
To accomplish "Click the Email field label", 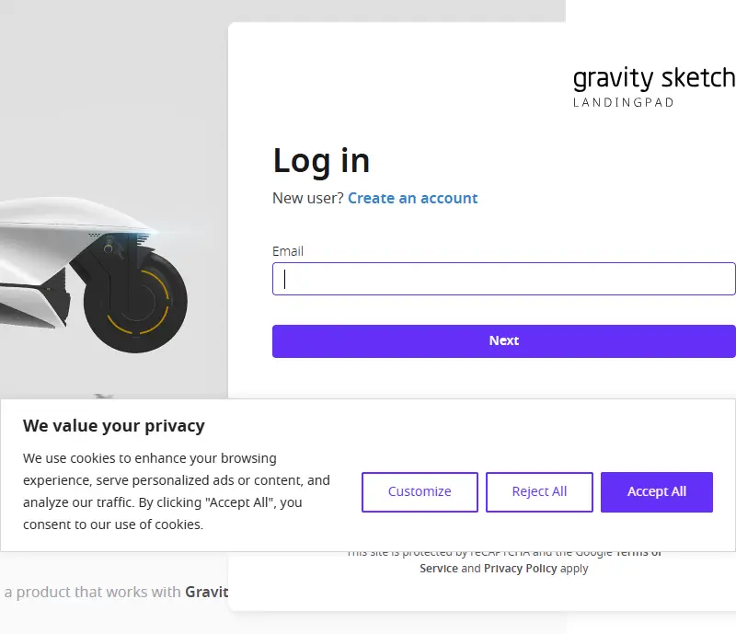I will point(288,251).
